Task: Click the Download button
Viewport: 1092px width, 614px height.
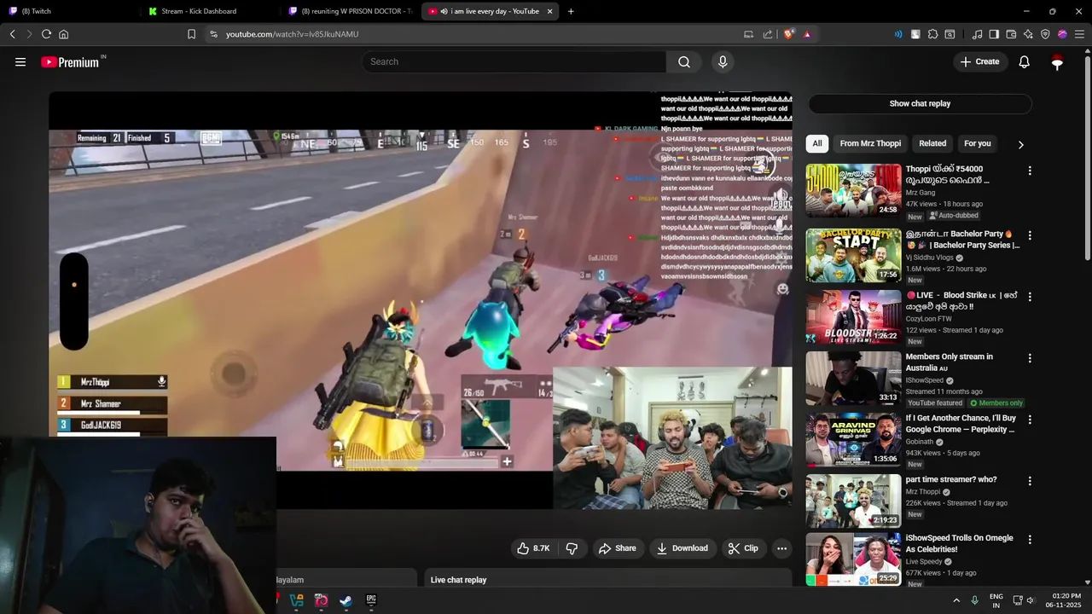Action: [x=682, y=548]
